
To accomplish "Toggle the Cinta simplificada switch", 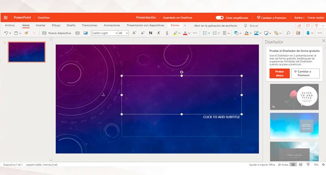I will tap(220, 18).
